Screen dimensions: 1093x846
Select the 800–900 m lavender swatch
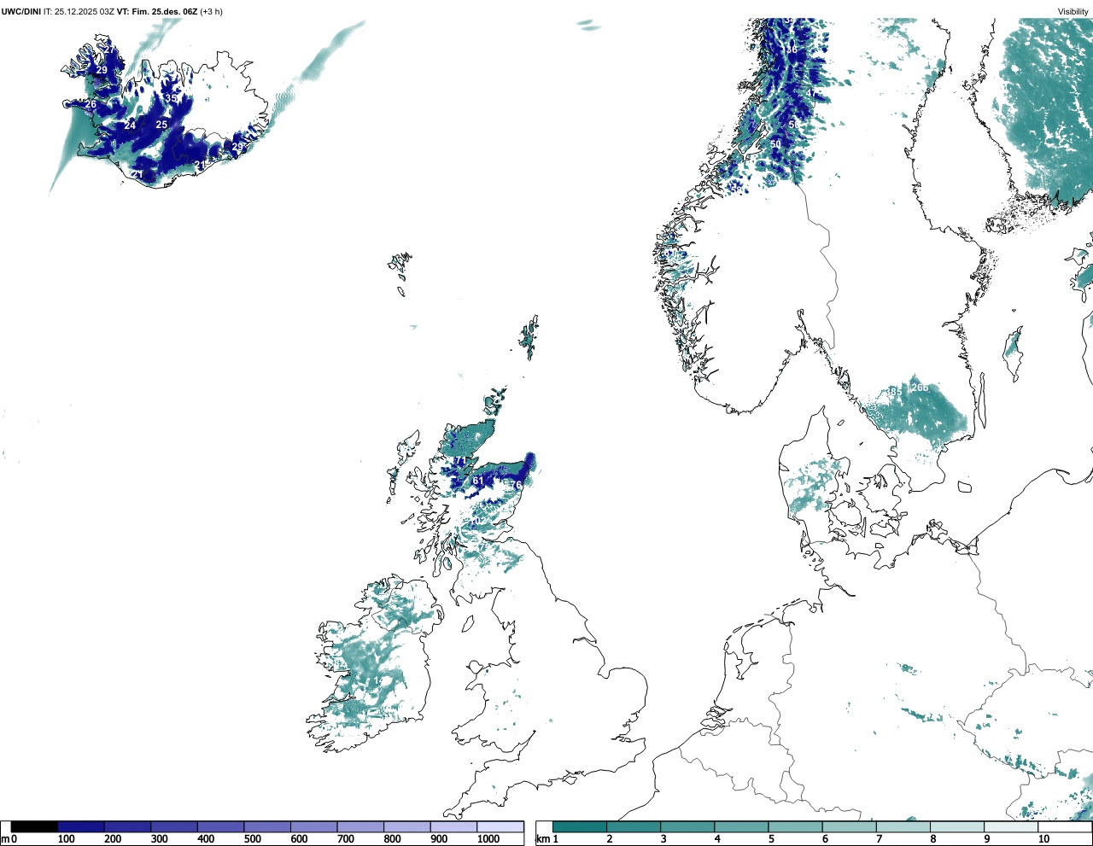[x=407, y=827]
